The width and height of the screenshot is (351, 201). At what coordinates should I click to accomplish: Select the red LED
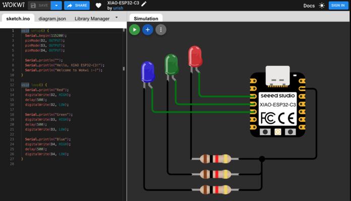[x=195, y=57]
